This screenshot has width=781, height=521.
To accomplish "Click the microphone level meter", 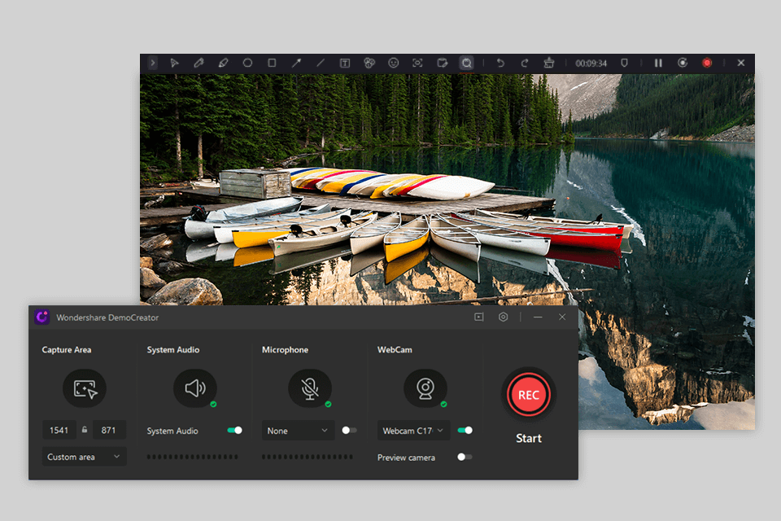I will (x=308, y=457).
